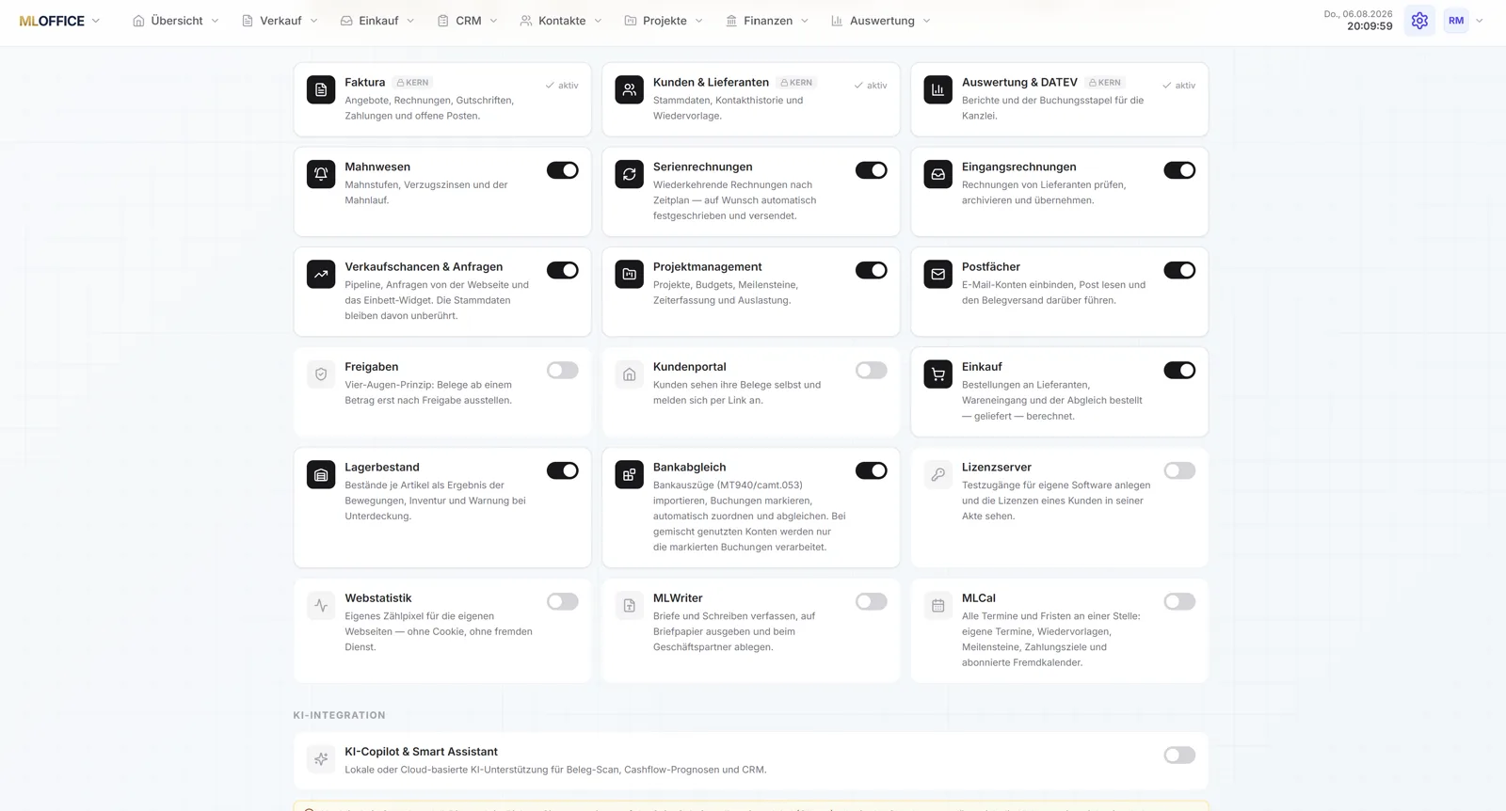The width and height of the screenshot is (1506, 811).
Task: Click the Lizenzserver key icon
Action: tap(938, 474)
